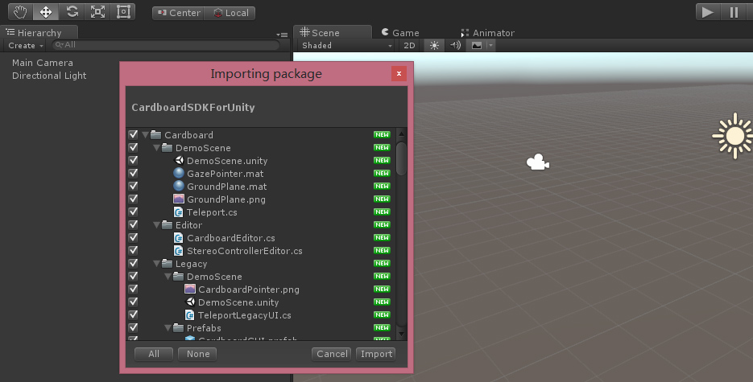The height and width of the screenshot is (382, 753).
Task: Click the All button to select everything
Action: click(x=154, y=354)
